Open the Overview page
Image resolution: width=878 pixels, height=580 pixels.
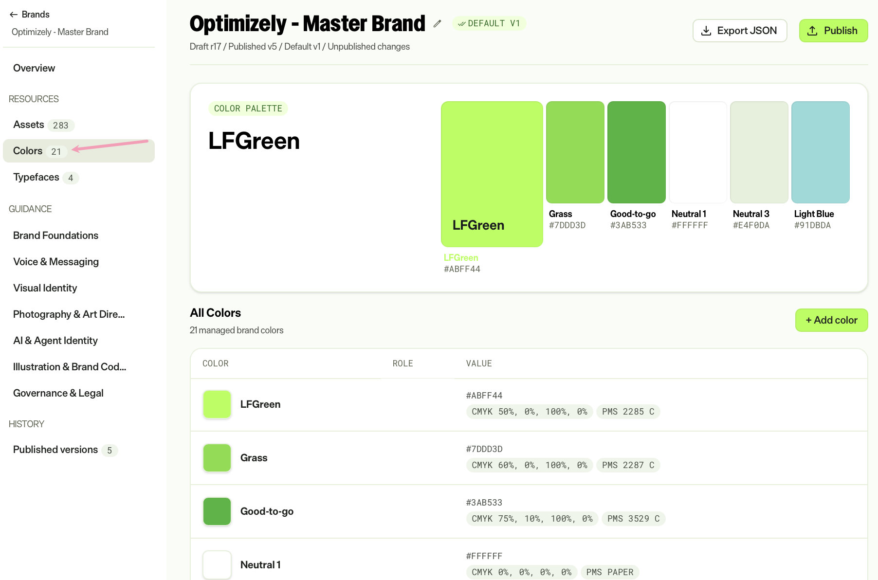click(x=34, y=68)
